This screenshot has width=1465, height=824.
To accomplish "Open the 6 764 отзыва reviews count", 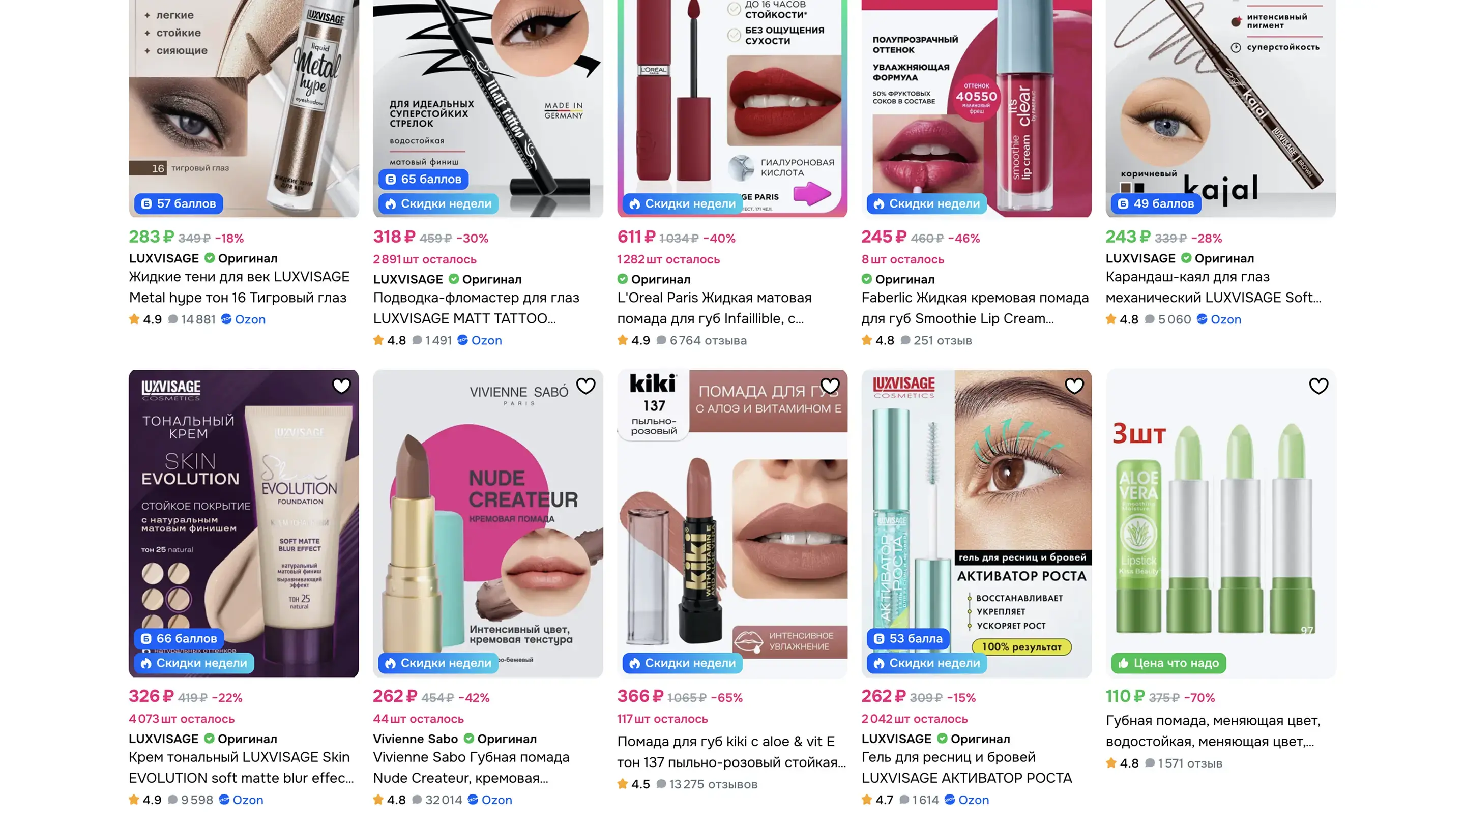I will pos(708,341).
